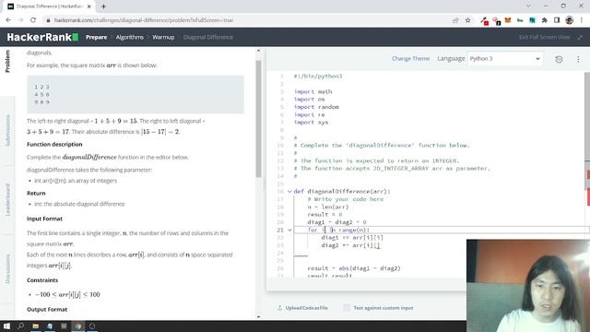
Task: Collapse the diagonalDifference function fold arrow
Action: click(289, 192)
